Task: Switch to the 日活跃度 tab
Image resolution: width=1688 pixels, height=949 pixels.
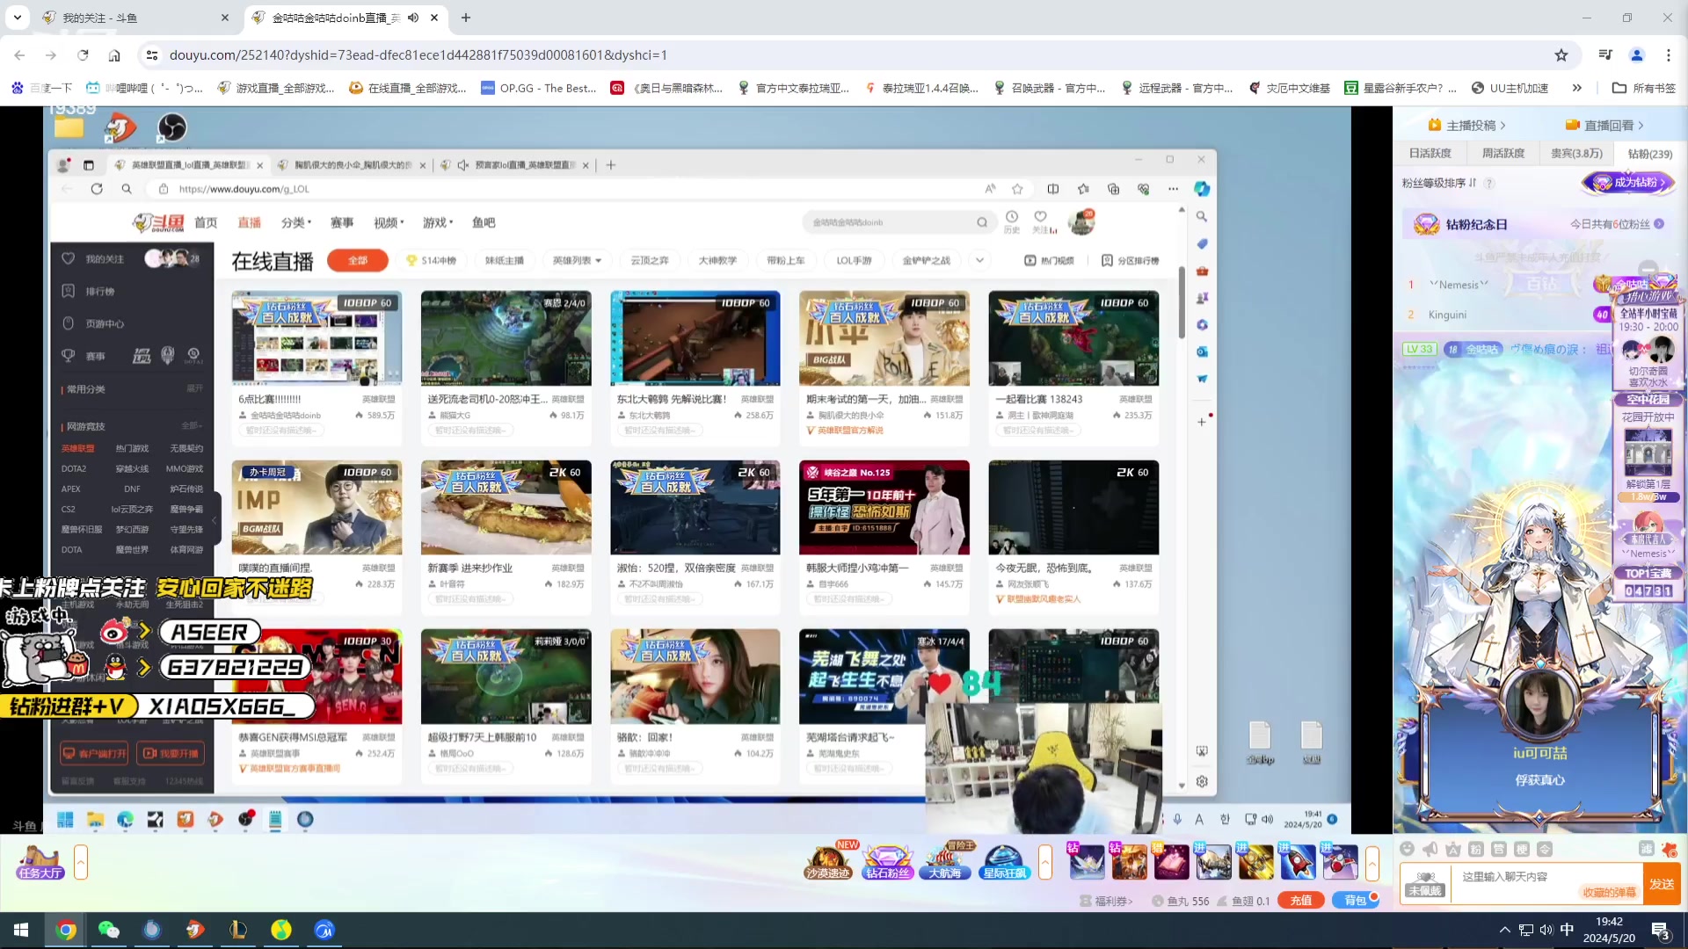Action: 1430,154
